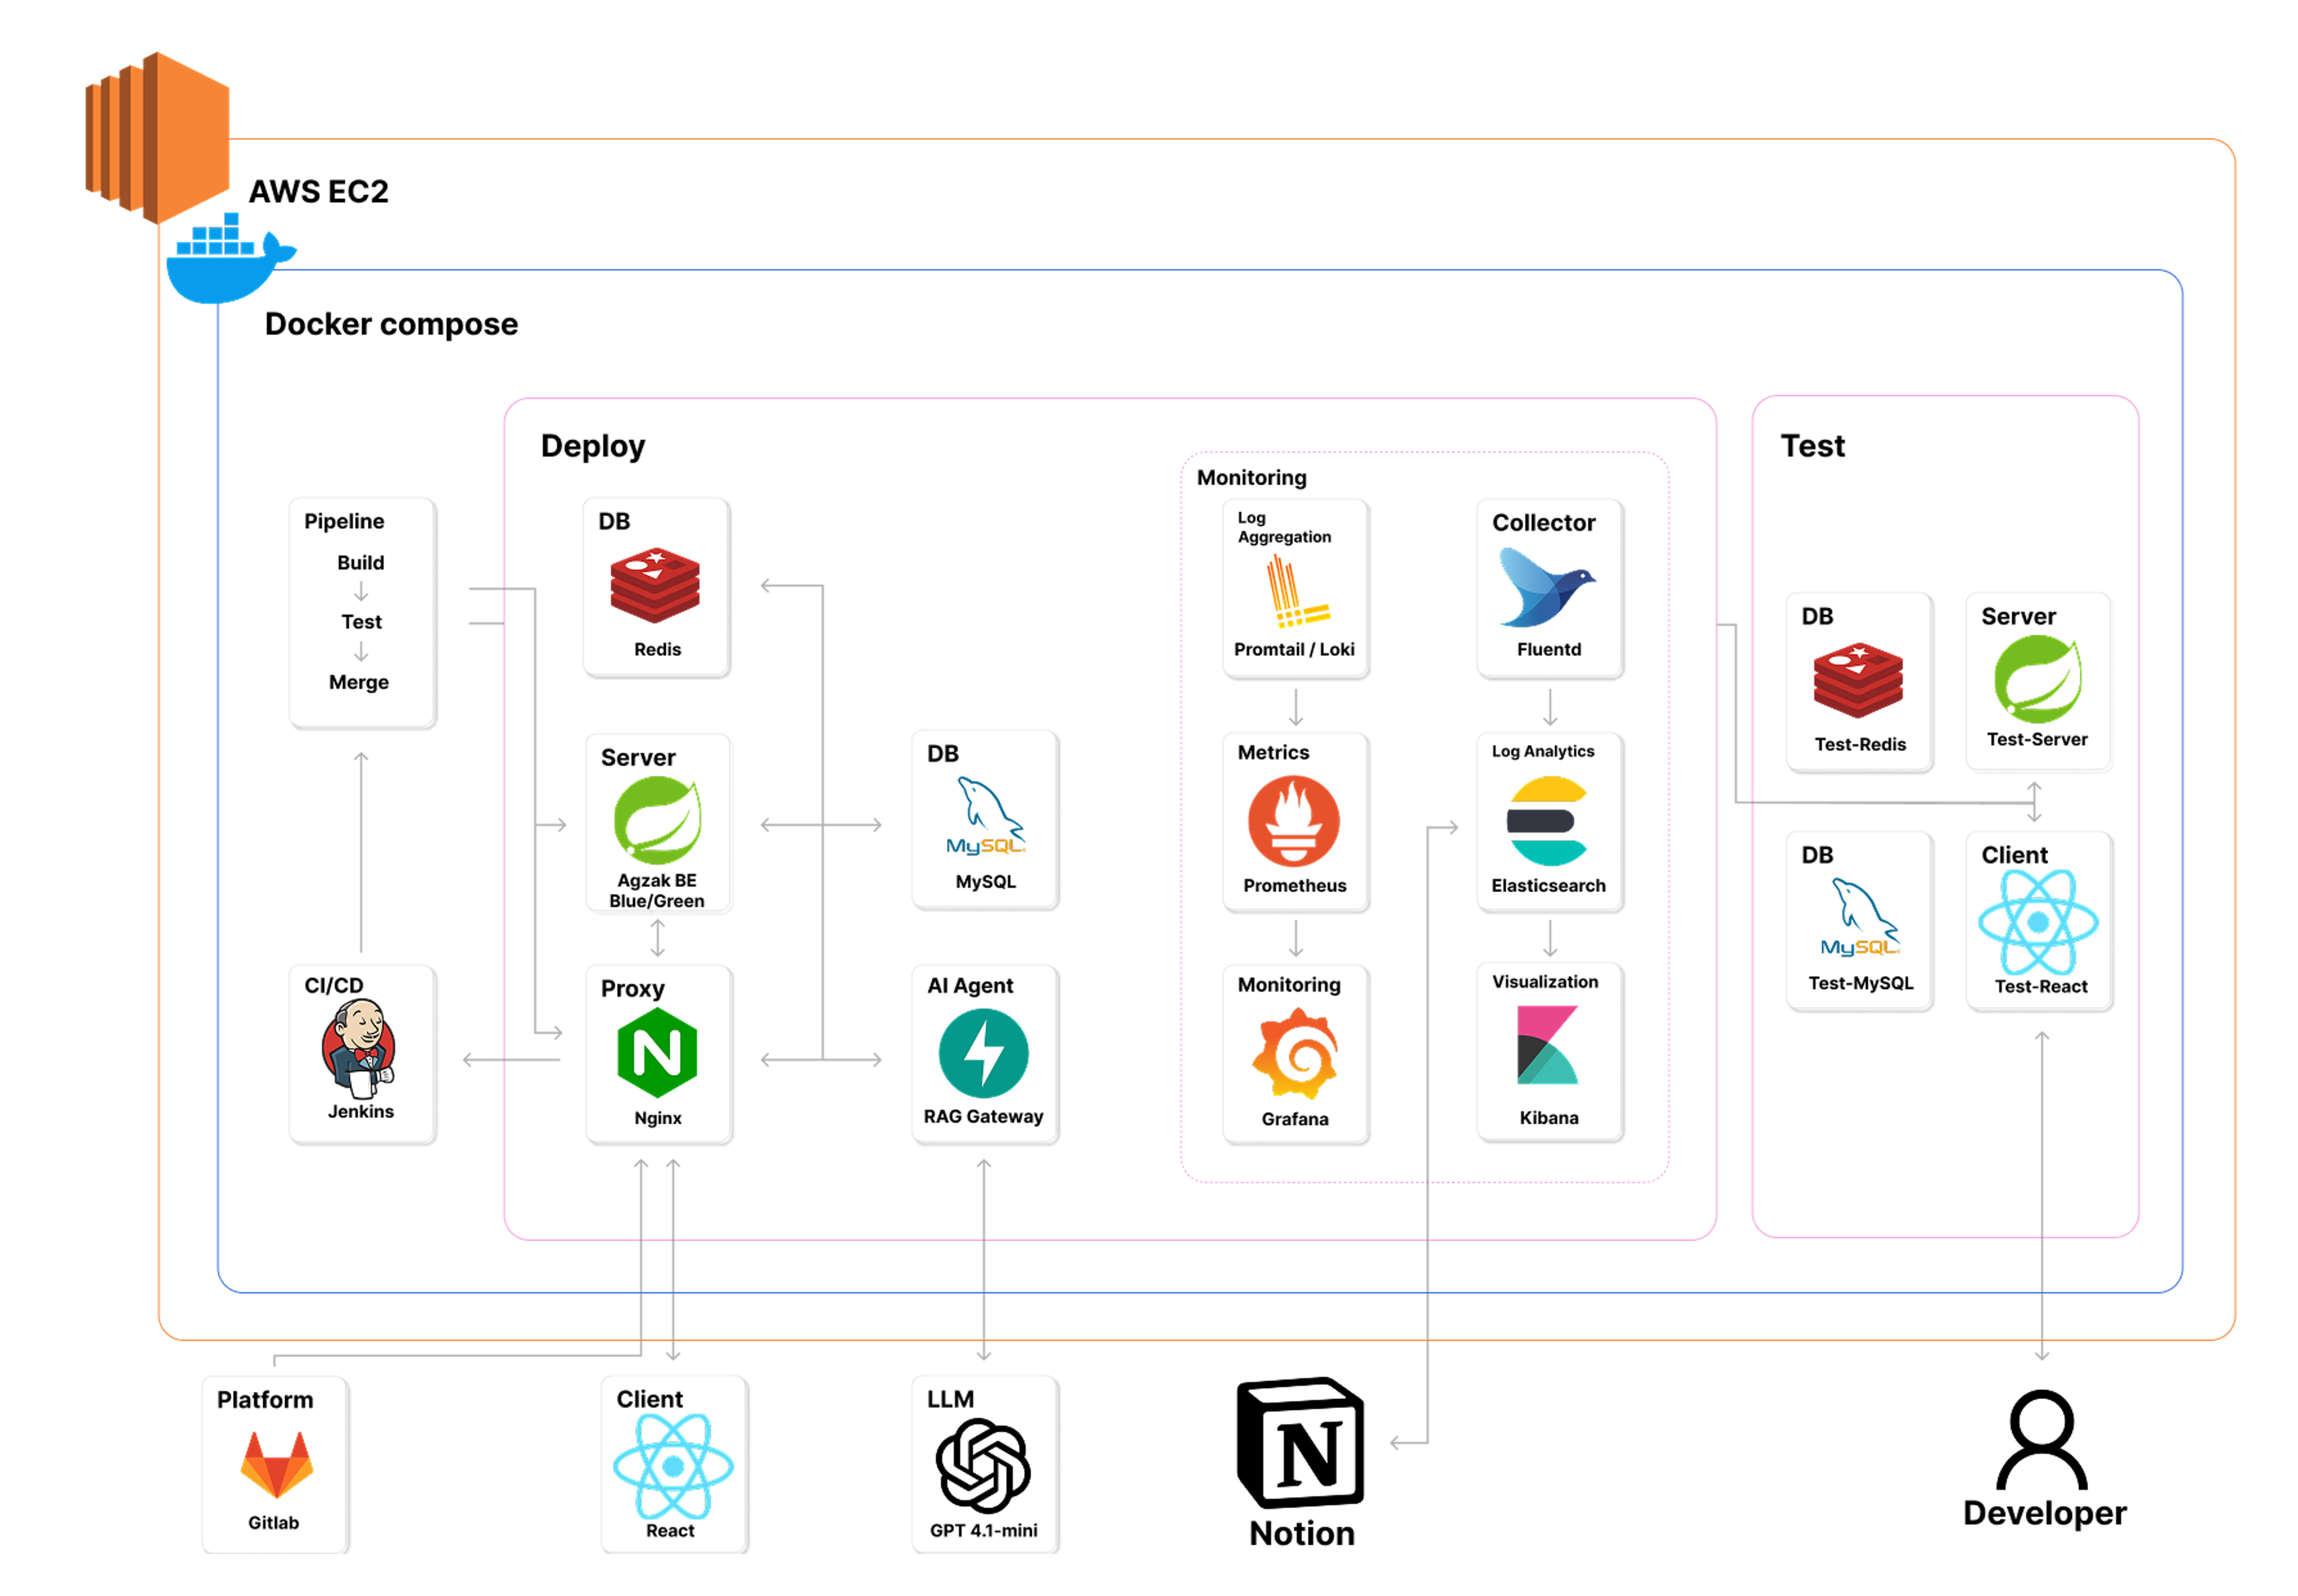Click the Elasticsearch icon
This screenshot has width=2298, height=1596.
pyautogui.click(x=1546, y=821)
